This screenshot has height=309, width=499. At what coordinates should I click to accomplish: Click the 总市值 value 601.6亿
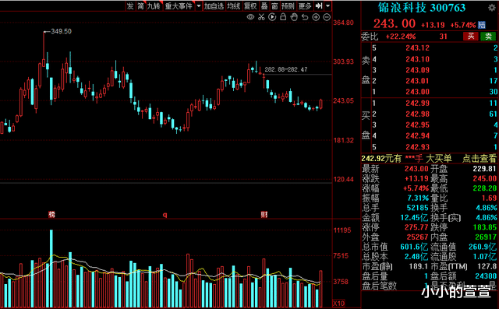414,247
